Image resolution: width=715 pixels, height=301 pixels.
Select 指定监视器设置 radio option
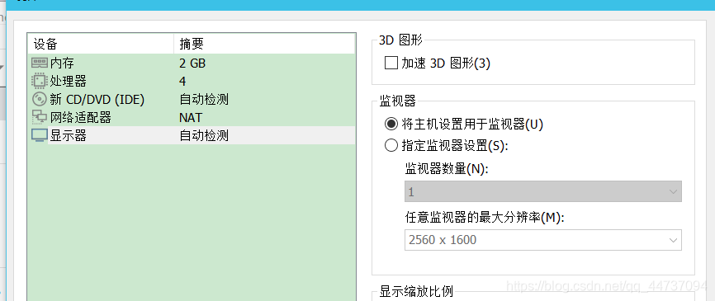point(391,146)
